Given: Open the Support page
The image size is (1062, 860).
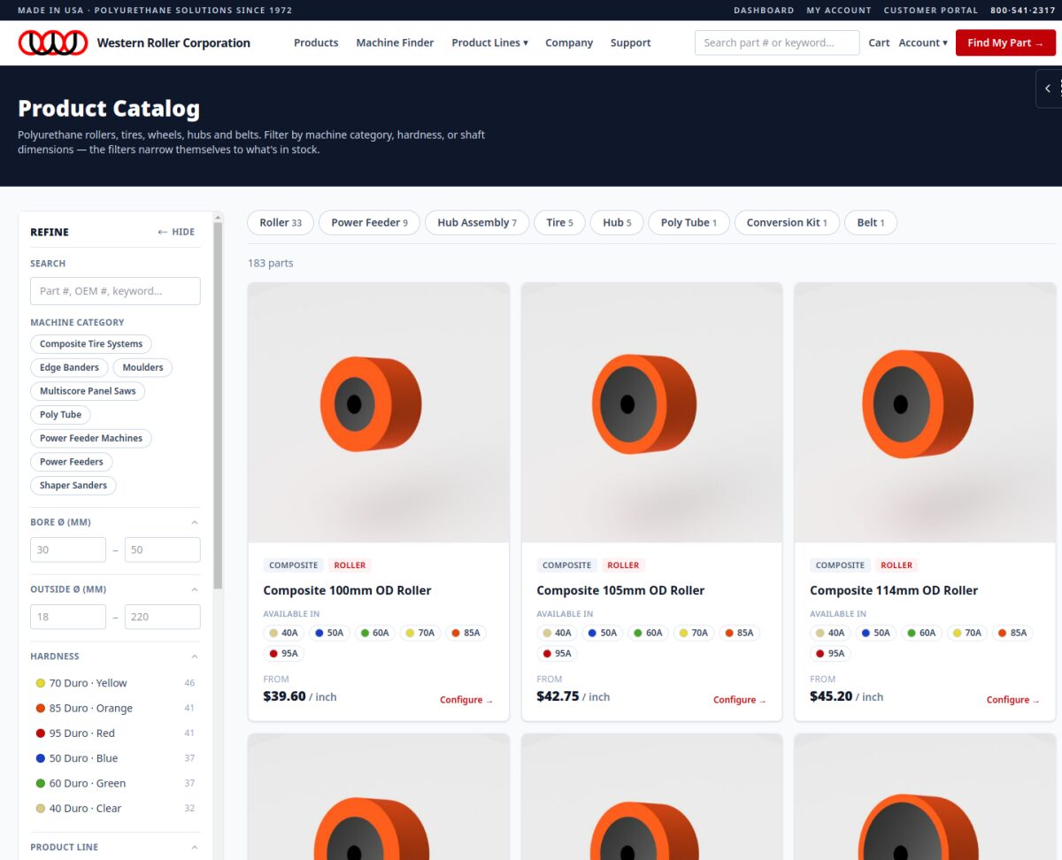Looking at the screenshot, I should [630, 42].
